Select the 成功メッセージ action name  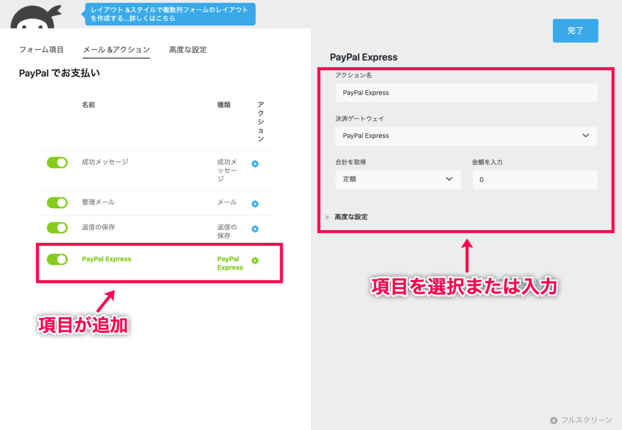pos(105,162)
